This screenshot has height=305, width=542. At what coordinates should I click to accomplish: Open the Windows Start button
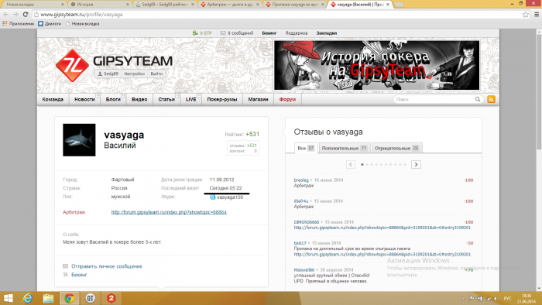point(9,298)
